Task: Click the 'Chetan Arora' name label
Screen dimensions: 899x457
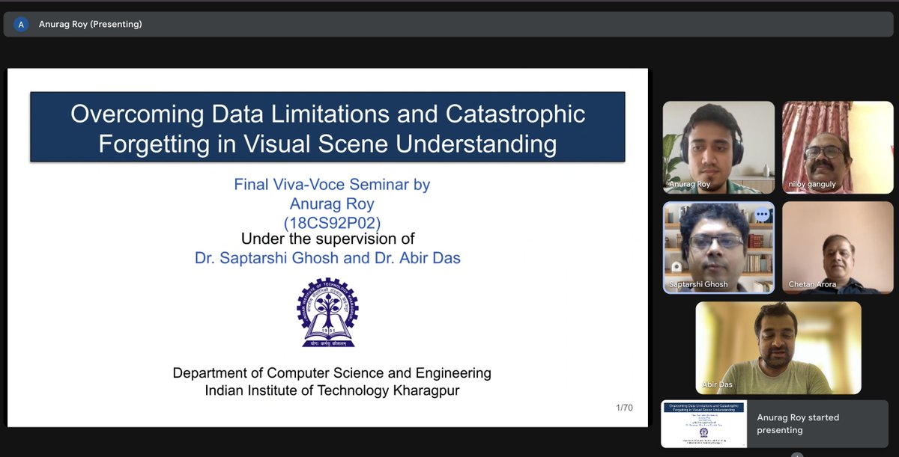Action: tap(812, 284)
